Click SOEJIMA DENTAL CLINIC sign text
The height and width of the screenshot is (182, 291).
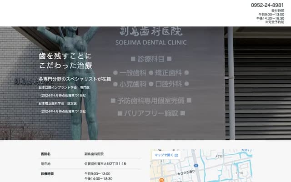(153, 43)
